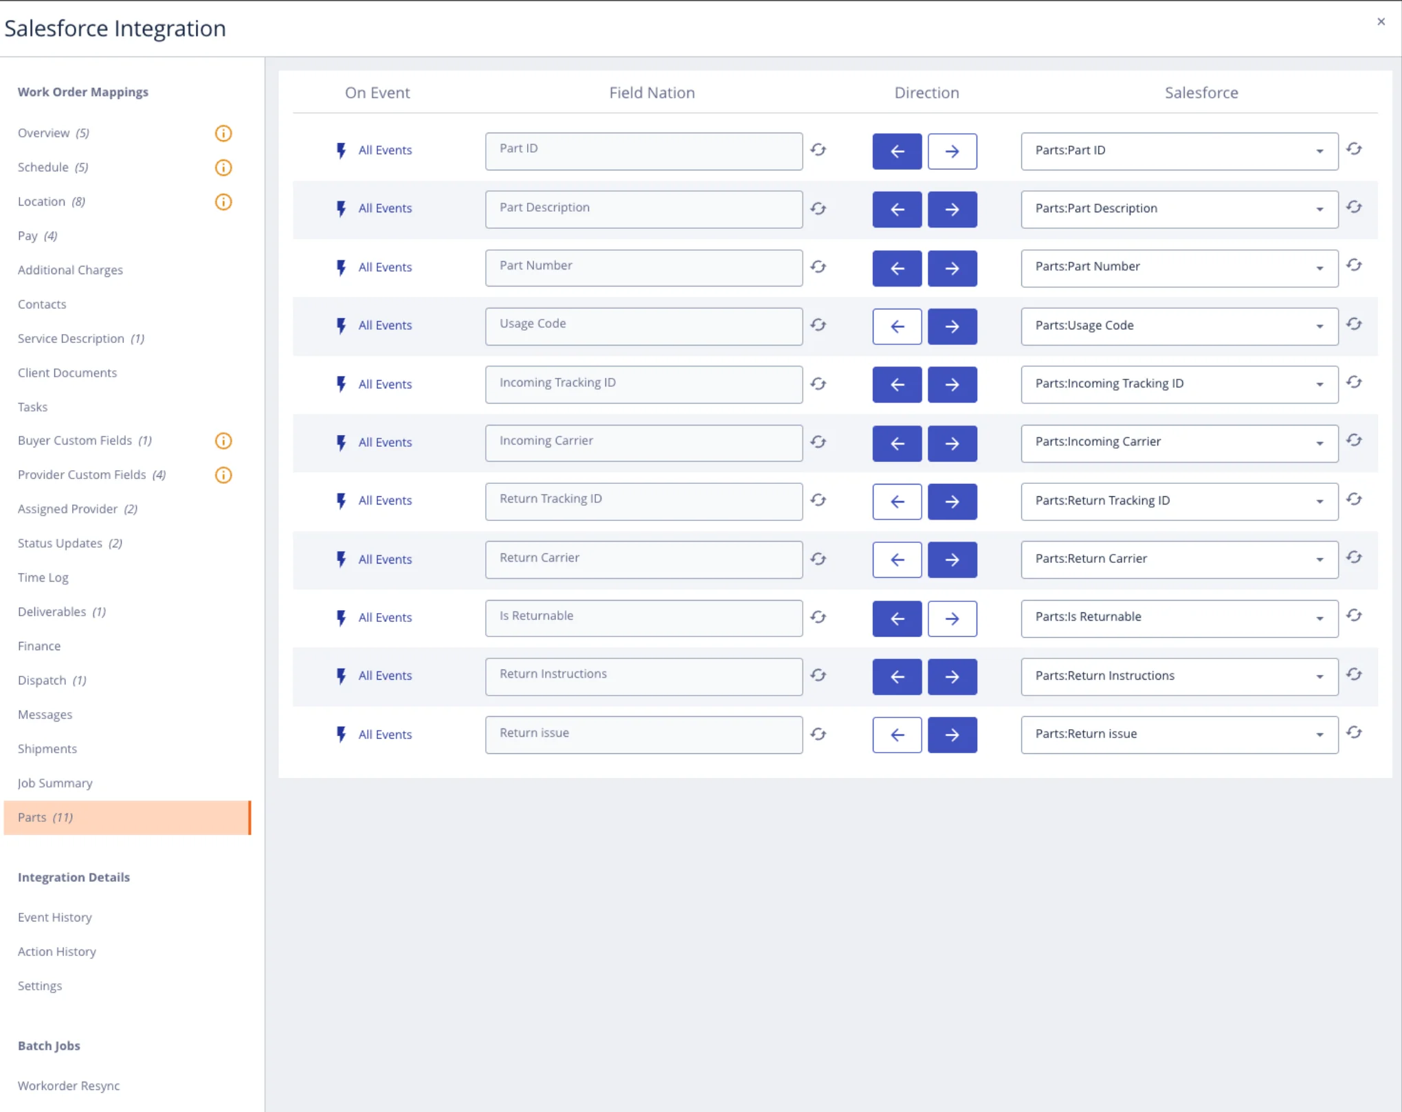Click the info icon next to Schedule

tap(223, 168)
